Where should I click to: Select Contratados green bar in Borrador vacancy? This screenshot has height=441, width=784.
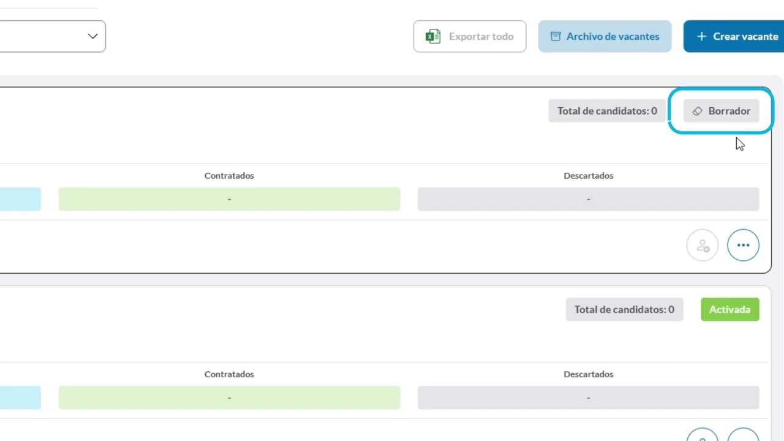(229, 199)
